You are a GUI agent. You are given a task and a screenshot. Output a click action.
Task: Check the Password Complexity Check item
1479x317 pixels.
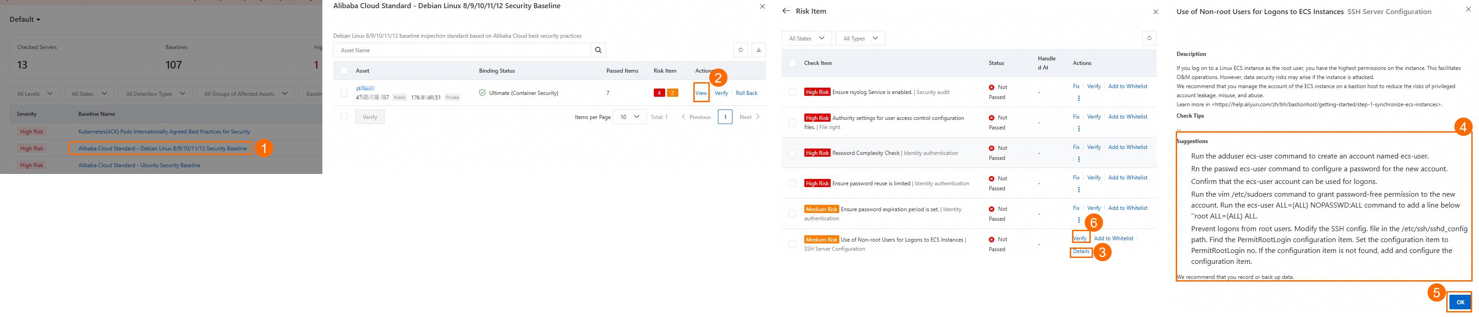(792, 153)
